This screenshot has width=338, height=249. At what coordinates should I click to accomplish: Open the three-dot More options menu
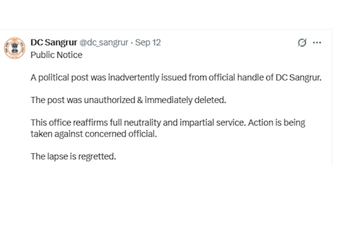(317, 42)
